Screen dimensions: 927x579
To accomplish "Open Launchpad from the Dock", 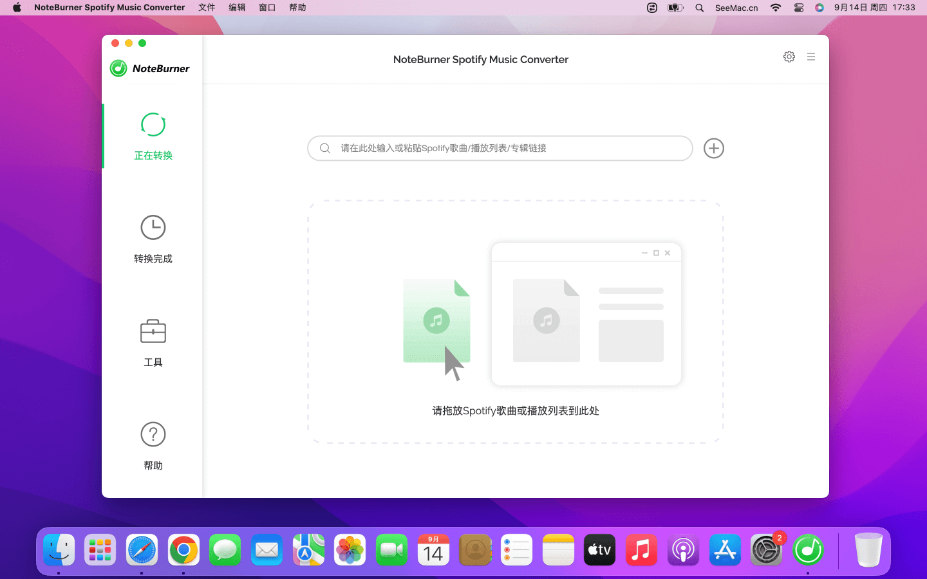I will coord(100,550).
